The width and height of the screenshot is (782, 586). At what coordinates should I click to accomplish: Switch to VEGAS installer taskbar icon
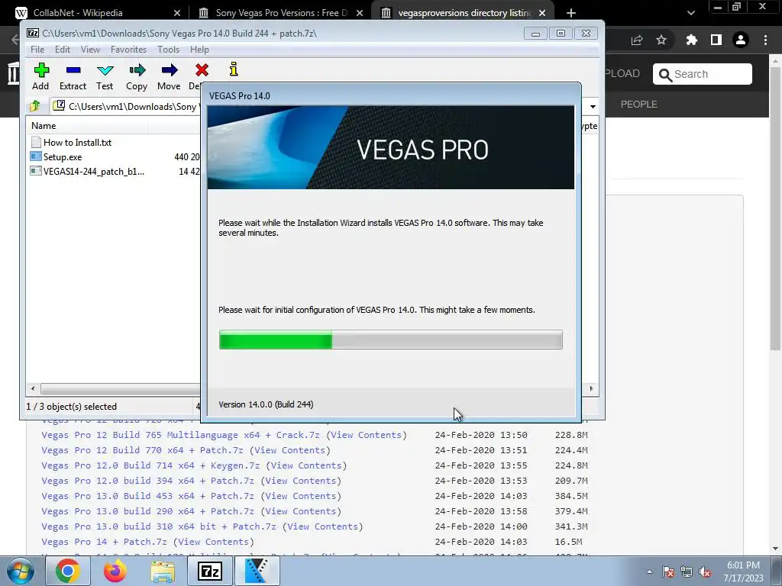(257, 571)
